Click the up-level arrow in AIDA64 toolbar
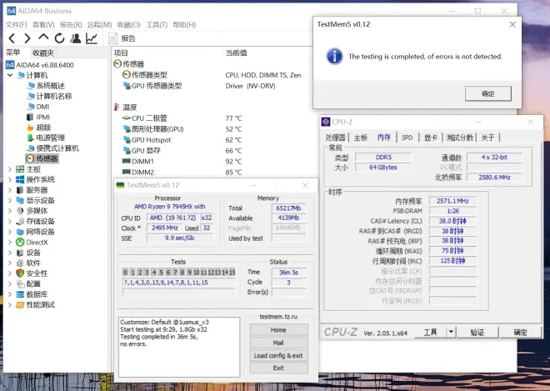550x391 pixels. pyautogui.click(x=43, y=38)
